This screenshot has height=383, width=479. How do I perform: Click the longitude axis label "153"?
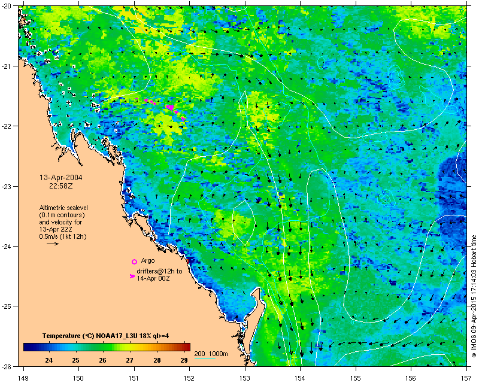click(x=245, y=378)
